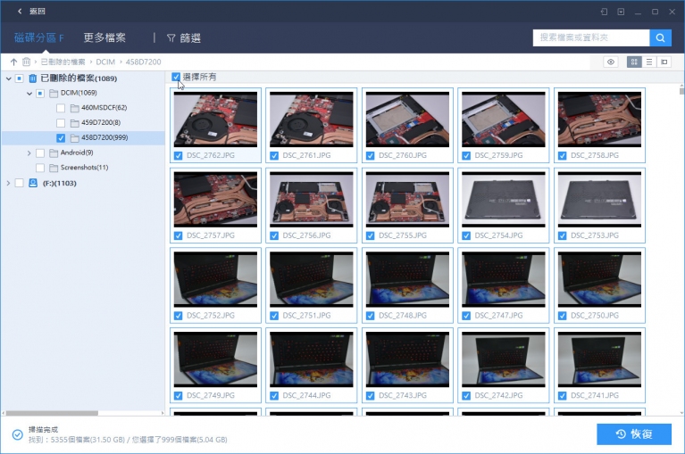Switch to list view
685x454 pixels.
tap(649, 62)
